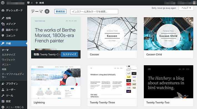
Task: Open the ユーザー menu
Action: point(14,90)
